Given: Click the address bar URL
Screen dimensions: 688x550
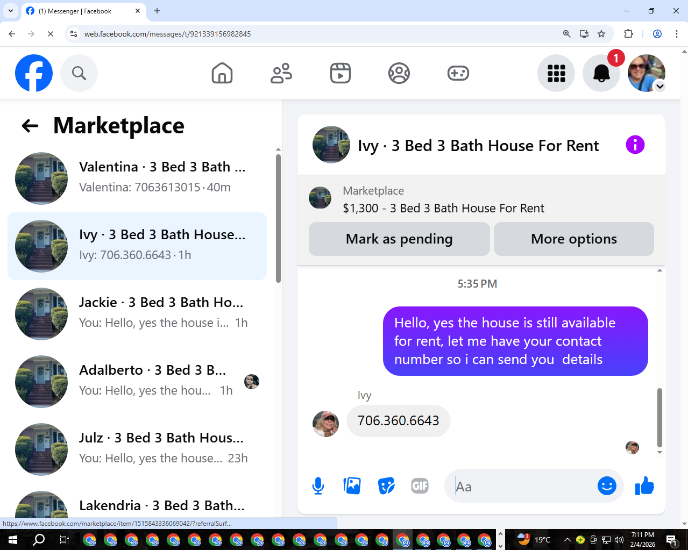Looking at the screenshot, I should click(x=168, y=34).
